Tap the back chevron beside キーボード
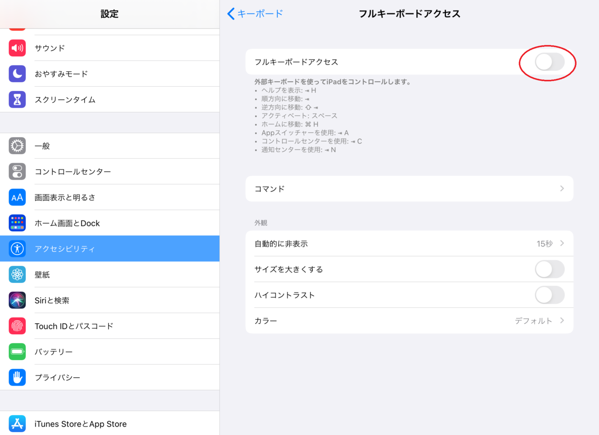This screenshot has width=599, height=435. pos(231,13)
